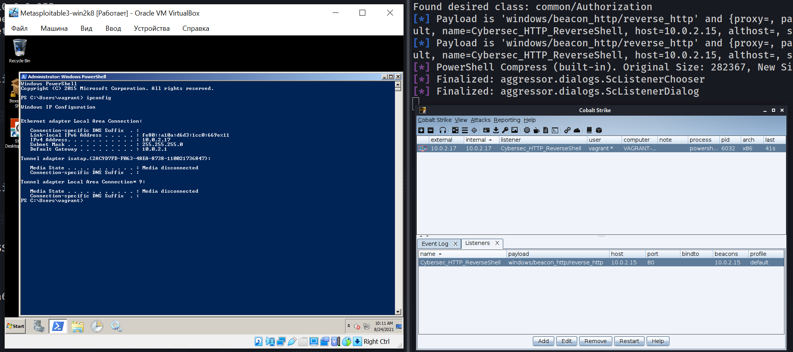The image size is (793, 352).
Task: Open the listeners headphones toolbar icon
Action: [x=444, y=130]
